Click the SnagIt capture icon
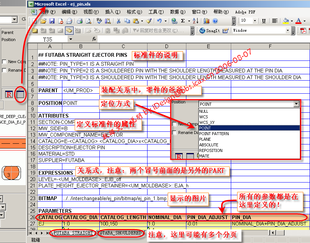 pos(202,31)
